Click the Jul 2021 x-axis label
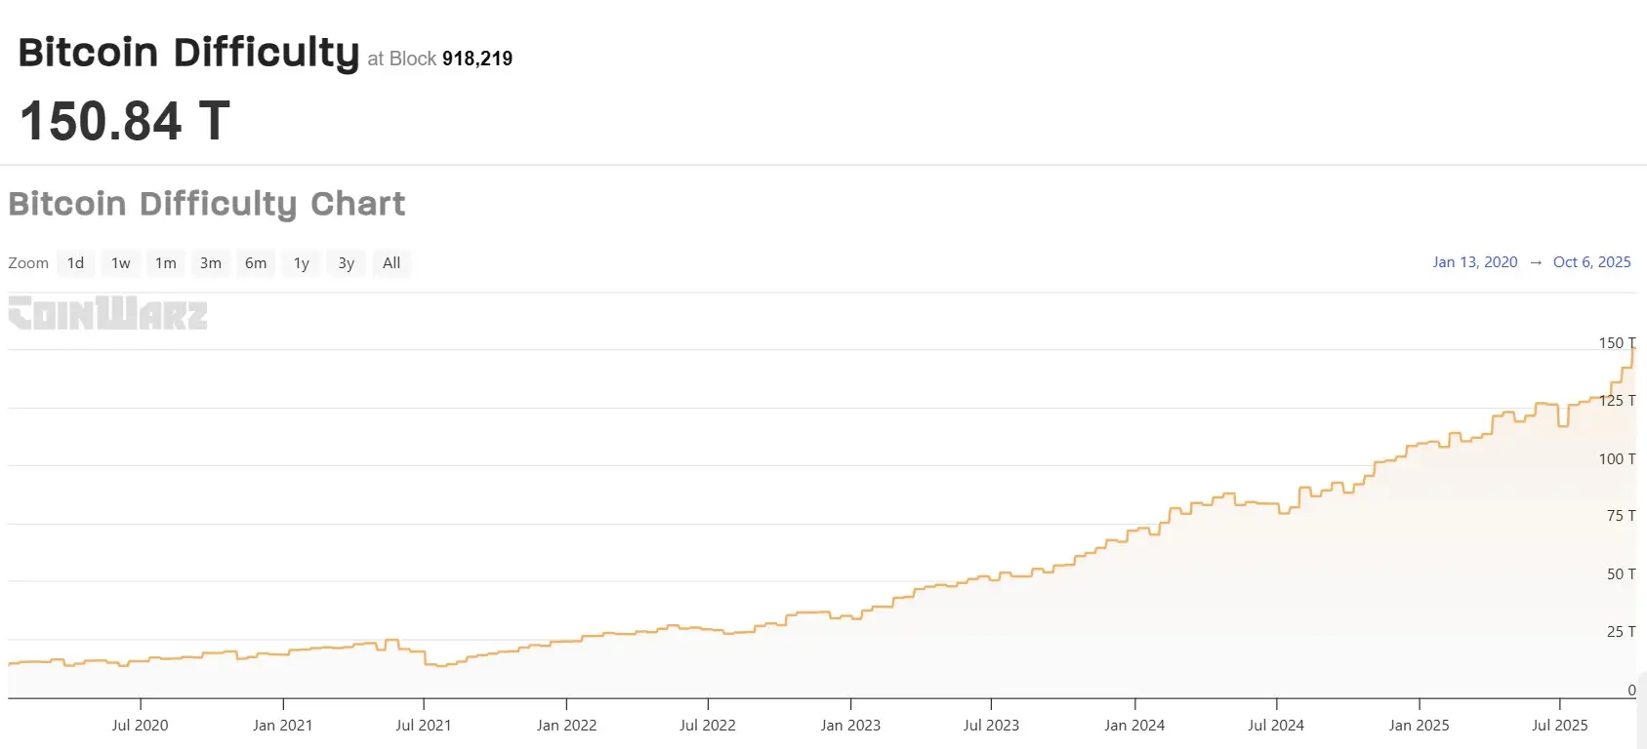 (x=424, y=726)
